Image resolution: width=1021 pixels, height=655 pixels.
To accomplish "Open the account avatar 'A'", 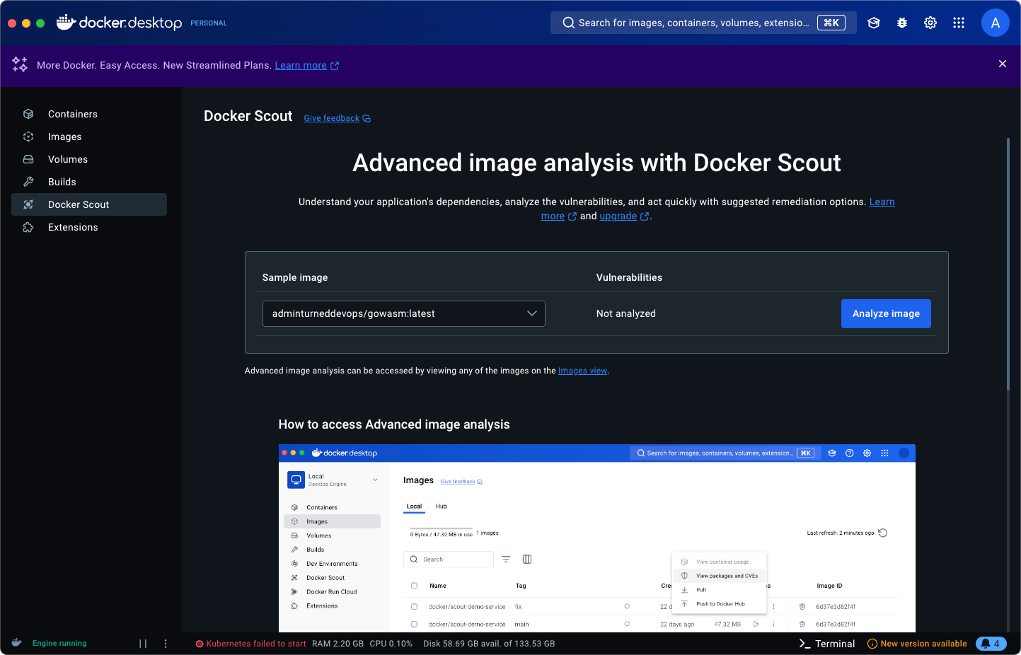I will click(x=996, y=23).
